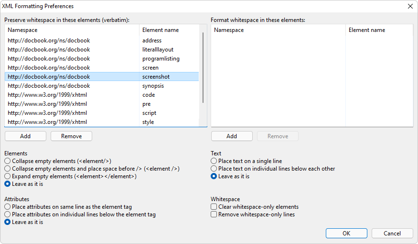Enable Clear whitespace-only elements checkbox
The image size is (418, 244).
pyautogui.click(x=214, y=207)
